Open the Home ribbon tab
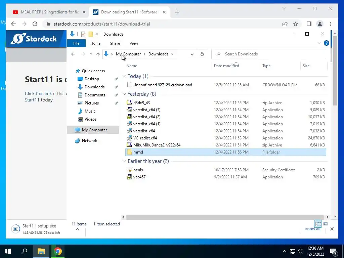This screenshot has width=344, height=258. (x=95, y=43)
